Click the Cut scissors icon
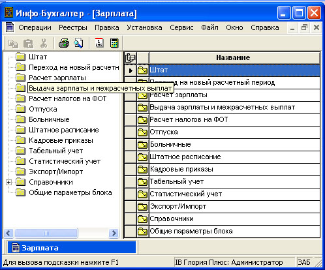325x270 pixels. pyautogui.click(x=44, y=43)
